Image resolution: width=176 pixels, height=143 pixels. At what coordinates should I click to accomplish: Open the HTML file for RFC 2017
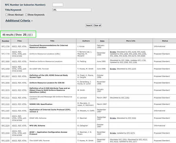click(x=24, y=76)
